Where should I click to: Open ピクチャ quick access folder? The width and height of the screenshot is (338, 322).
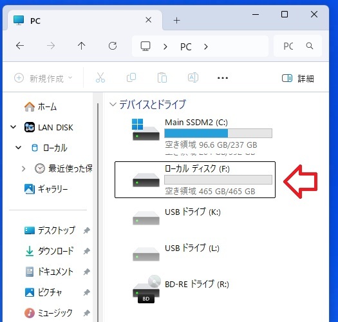(x=44, y=292)
